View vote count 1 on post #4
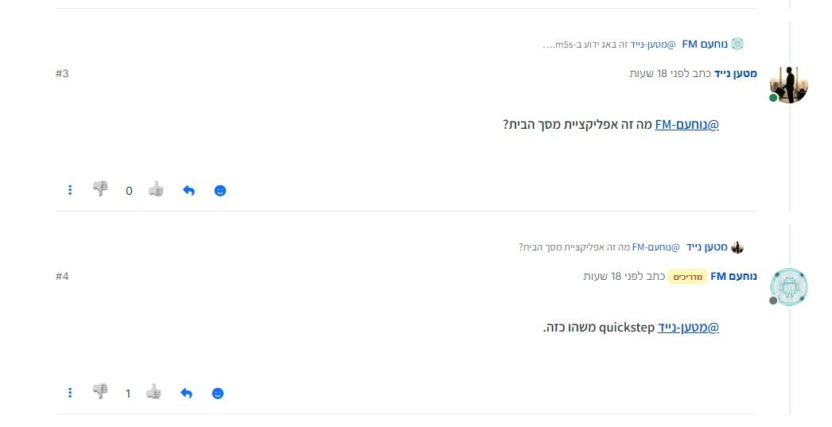832x427 pixels. (x=128, y=394)
